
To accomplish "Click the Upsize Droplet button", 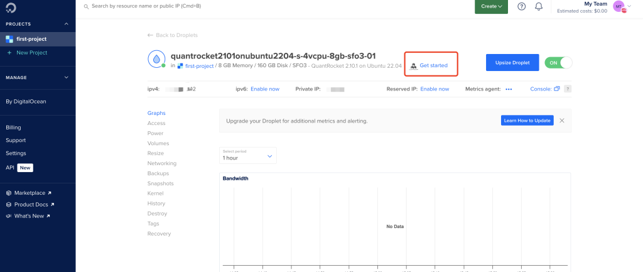I will pos(512,63).
